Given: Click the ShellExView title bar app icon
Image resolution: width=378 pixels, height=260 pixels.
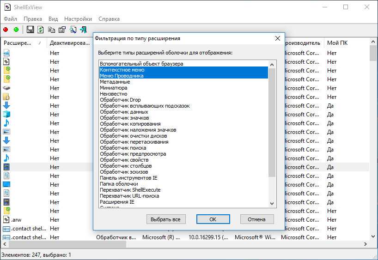Looking at the screenshot, I should click(x=7, y=7).
